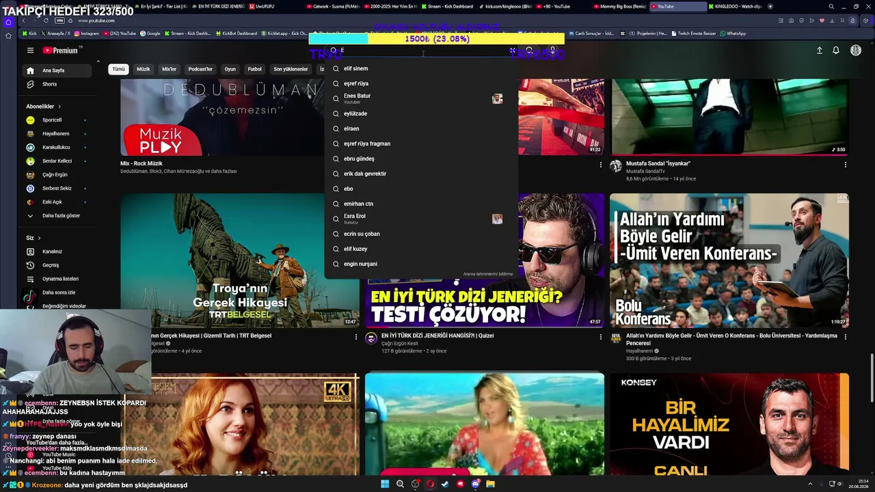Open more options for Mustafa Sandal video
875x492 pixels.
click(845, 165)
